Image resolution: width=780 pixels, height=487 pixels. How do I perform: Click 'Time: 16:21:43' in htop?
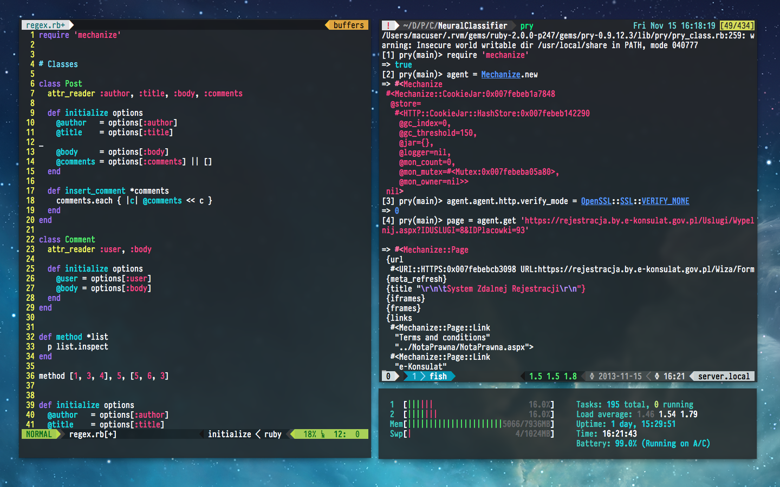(607, 433)
